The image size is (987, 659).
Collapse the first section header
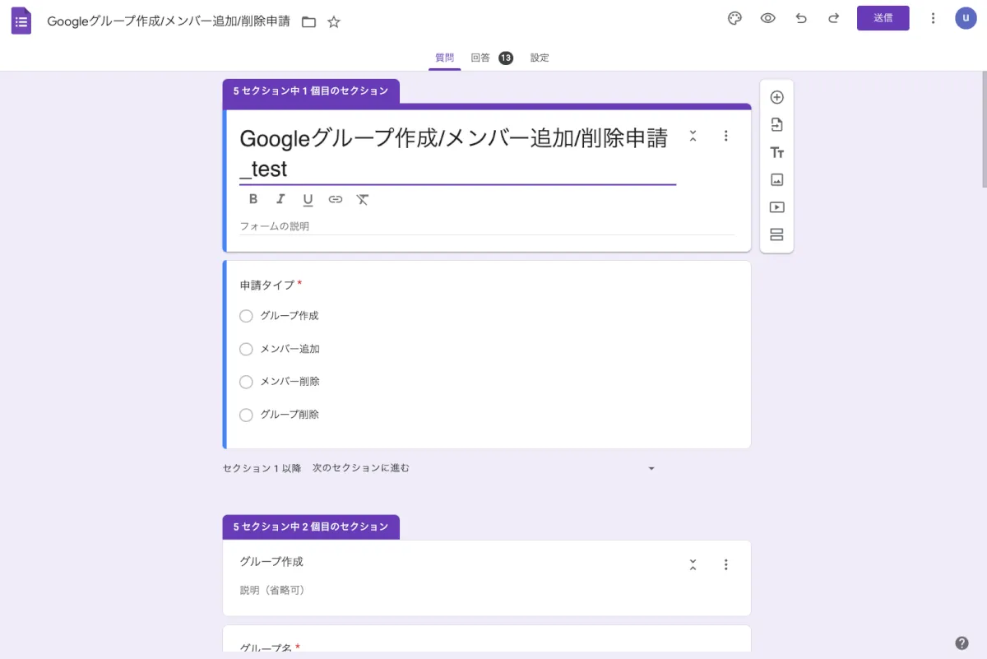click(x=693, y=136)
